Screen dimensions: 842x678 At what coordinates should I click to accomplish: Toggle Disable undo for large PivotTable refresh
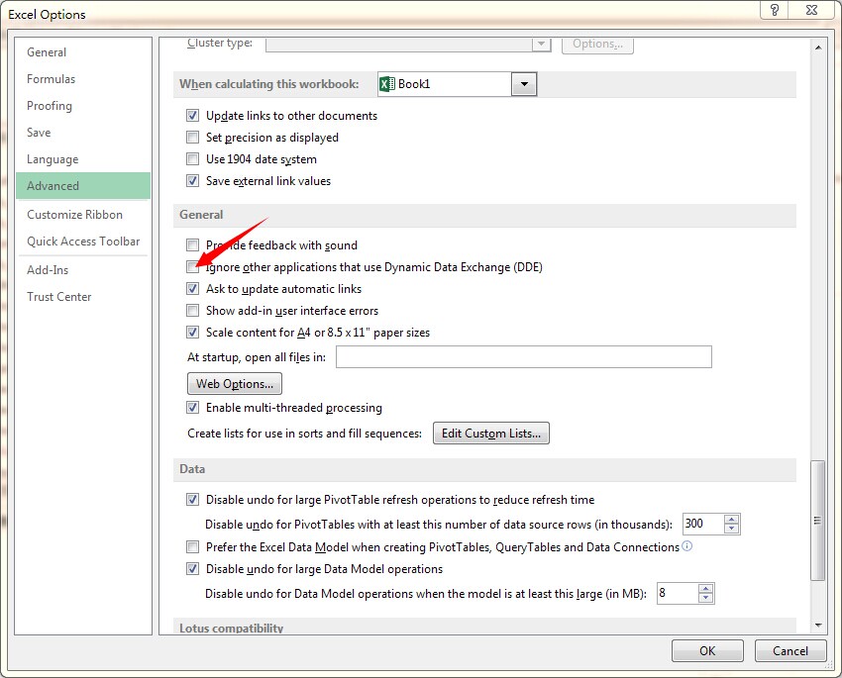192,500
